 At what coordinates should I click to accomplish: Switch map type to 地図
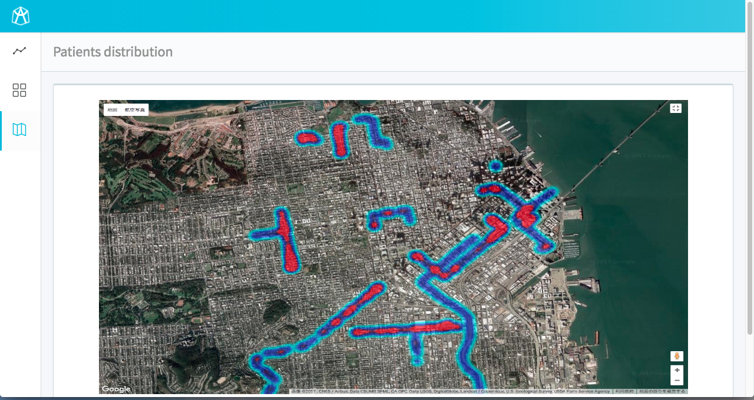pos(112,109)
